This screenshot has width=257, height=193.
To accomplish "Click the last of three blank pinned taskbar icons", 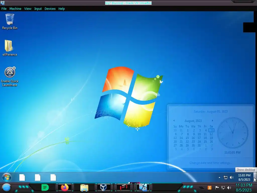I will click(x=53, y=178).
